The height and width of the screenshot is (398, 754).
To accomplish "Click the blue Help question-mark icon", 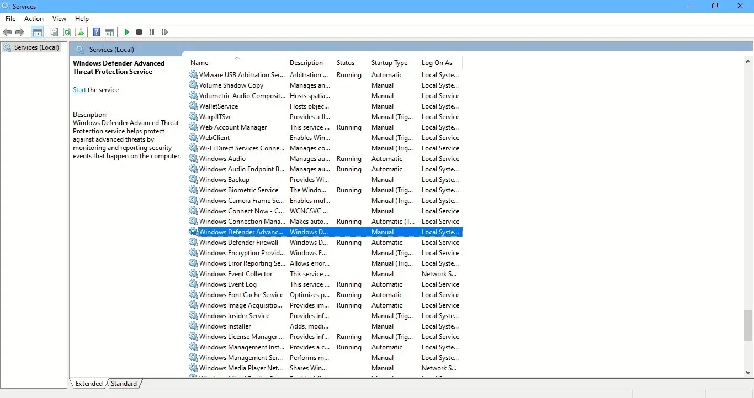I will (97, 32).
